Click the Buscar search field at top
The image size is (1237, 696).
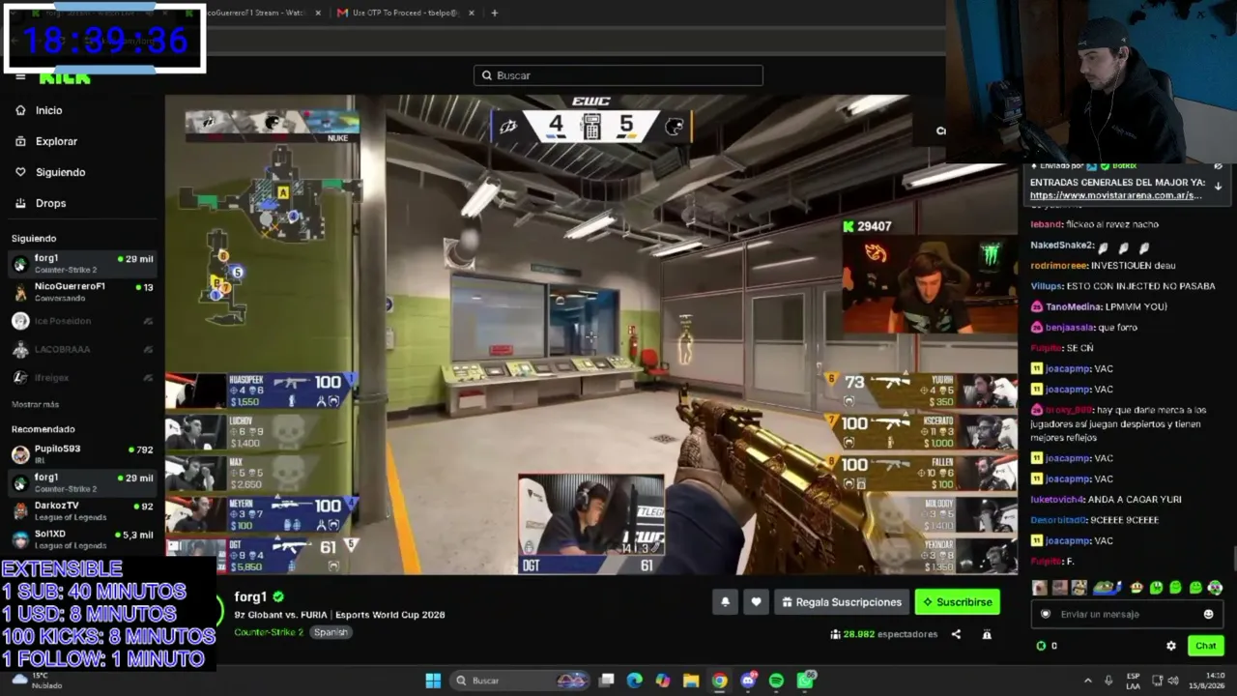(618, 75)
